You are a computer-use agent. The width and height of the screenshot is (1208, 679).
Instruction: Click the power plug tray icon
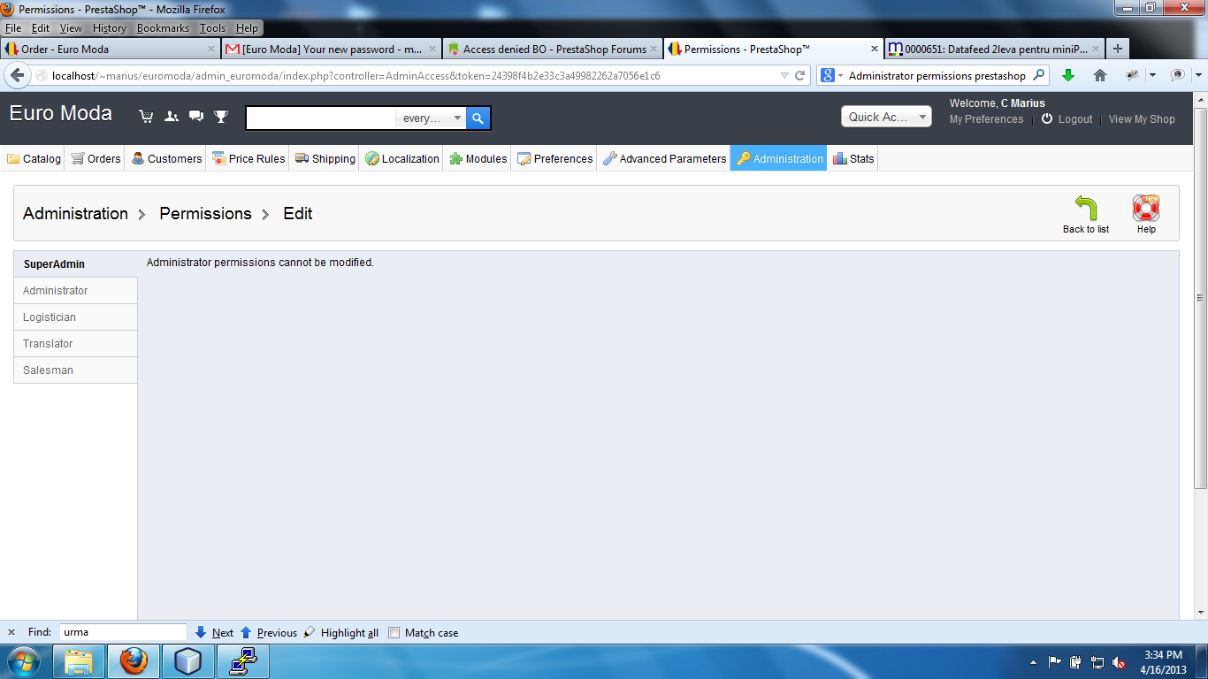(x=1076, y=662)
